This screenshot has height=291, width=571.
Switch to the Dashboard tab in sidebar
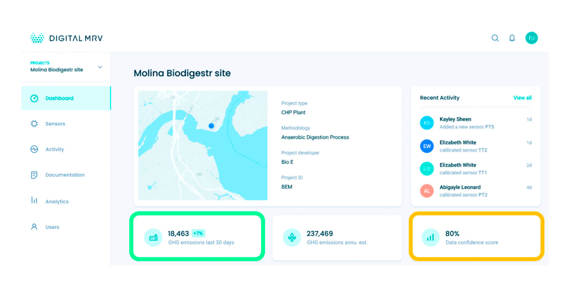[x=60, y=98]
